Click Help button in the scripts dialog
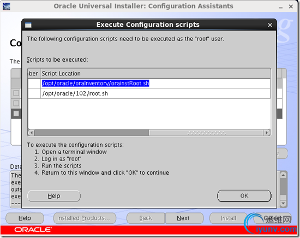This screenshot has width=300, height=238. coord(54,195)
